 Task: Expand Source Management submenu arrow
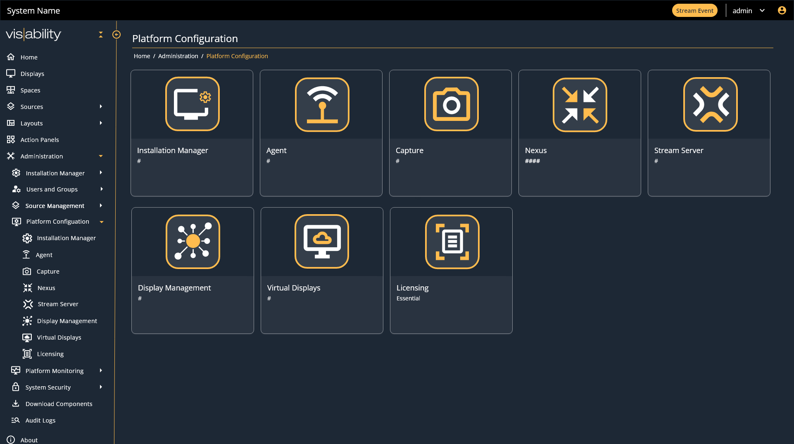(101, 205)
